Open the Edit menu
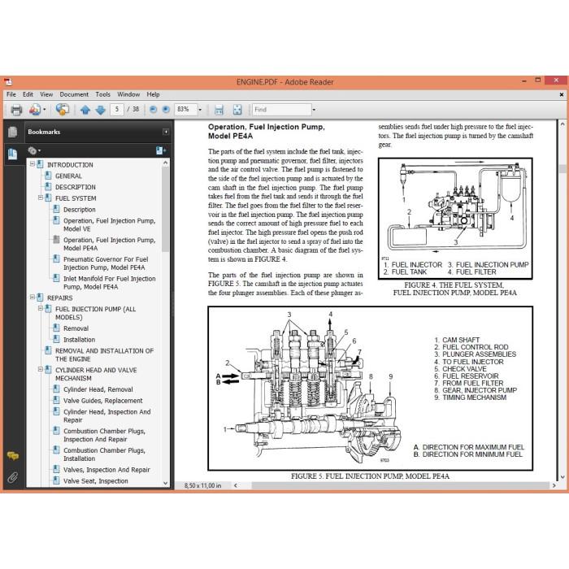The height and width of the screenshot is (569, 569). tap(28, 94)
